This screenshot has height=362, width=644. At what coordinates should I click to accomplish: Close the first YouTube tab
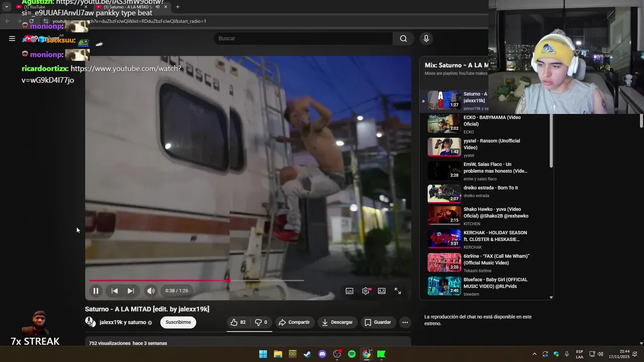[86, 7]
